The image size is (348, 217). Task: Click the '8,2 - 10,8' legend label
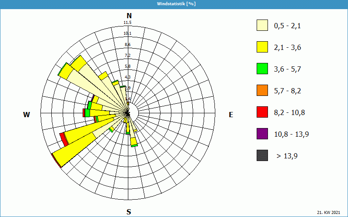click(x=289, y=113)
